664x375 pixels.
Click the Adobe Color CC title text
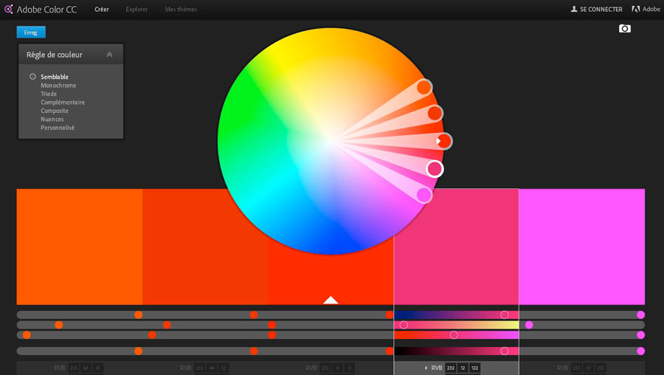click(47, 10)
